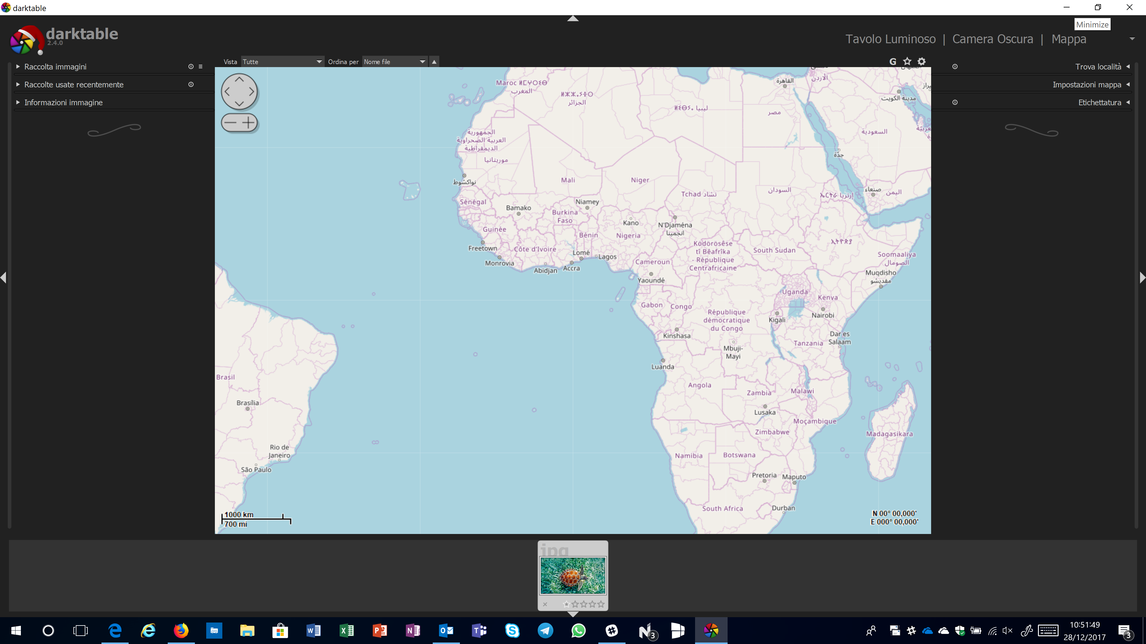Collapse the left side panel arrow

pyautogui.click(x=4, y=278)
